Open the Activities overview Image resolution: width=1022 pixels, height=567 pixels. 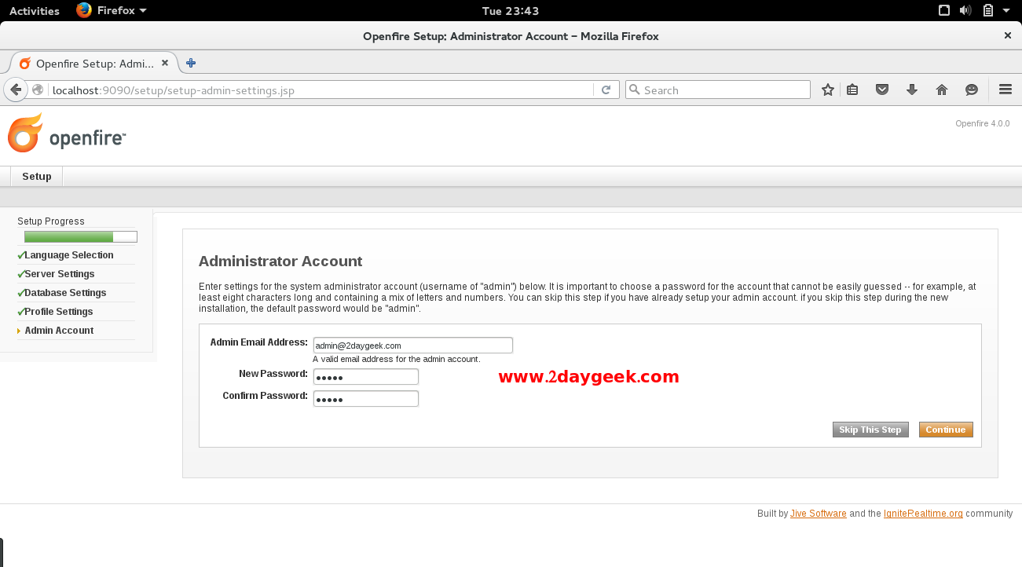pyautogui.click(x=35, y=10)
